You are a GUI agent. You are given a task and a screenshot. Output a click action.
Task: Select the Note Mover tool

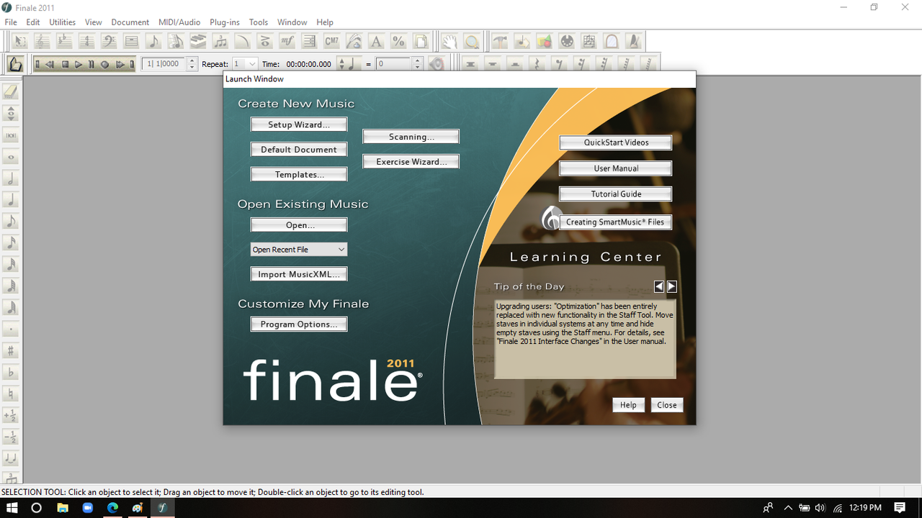(522, 41)
